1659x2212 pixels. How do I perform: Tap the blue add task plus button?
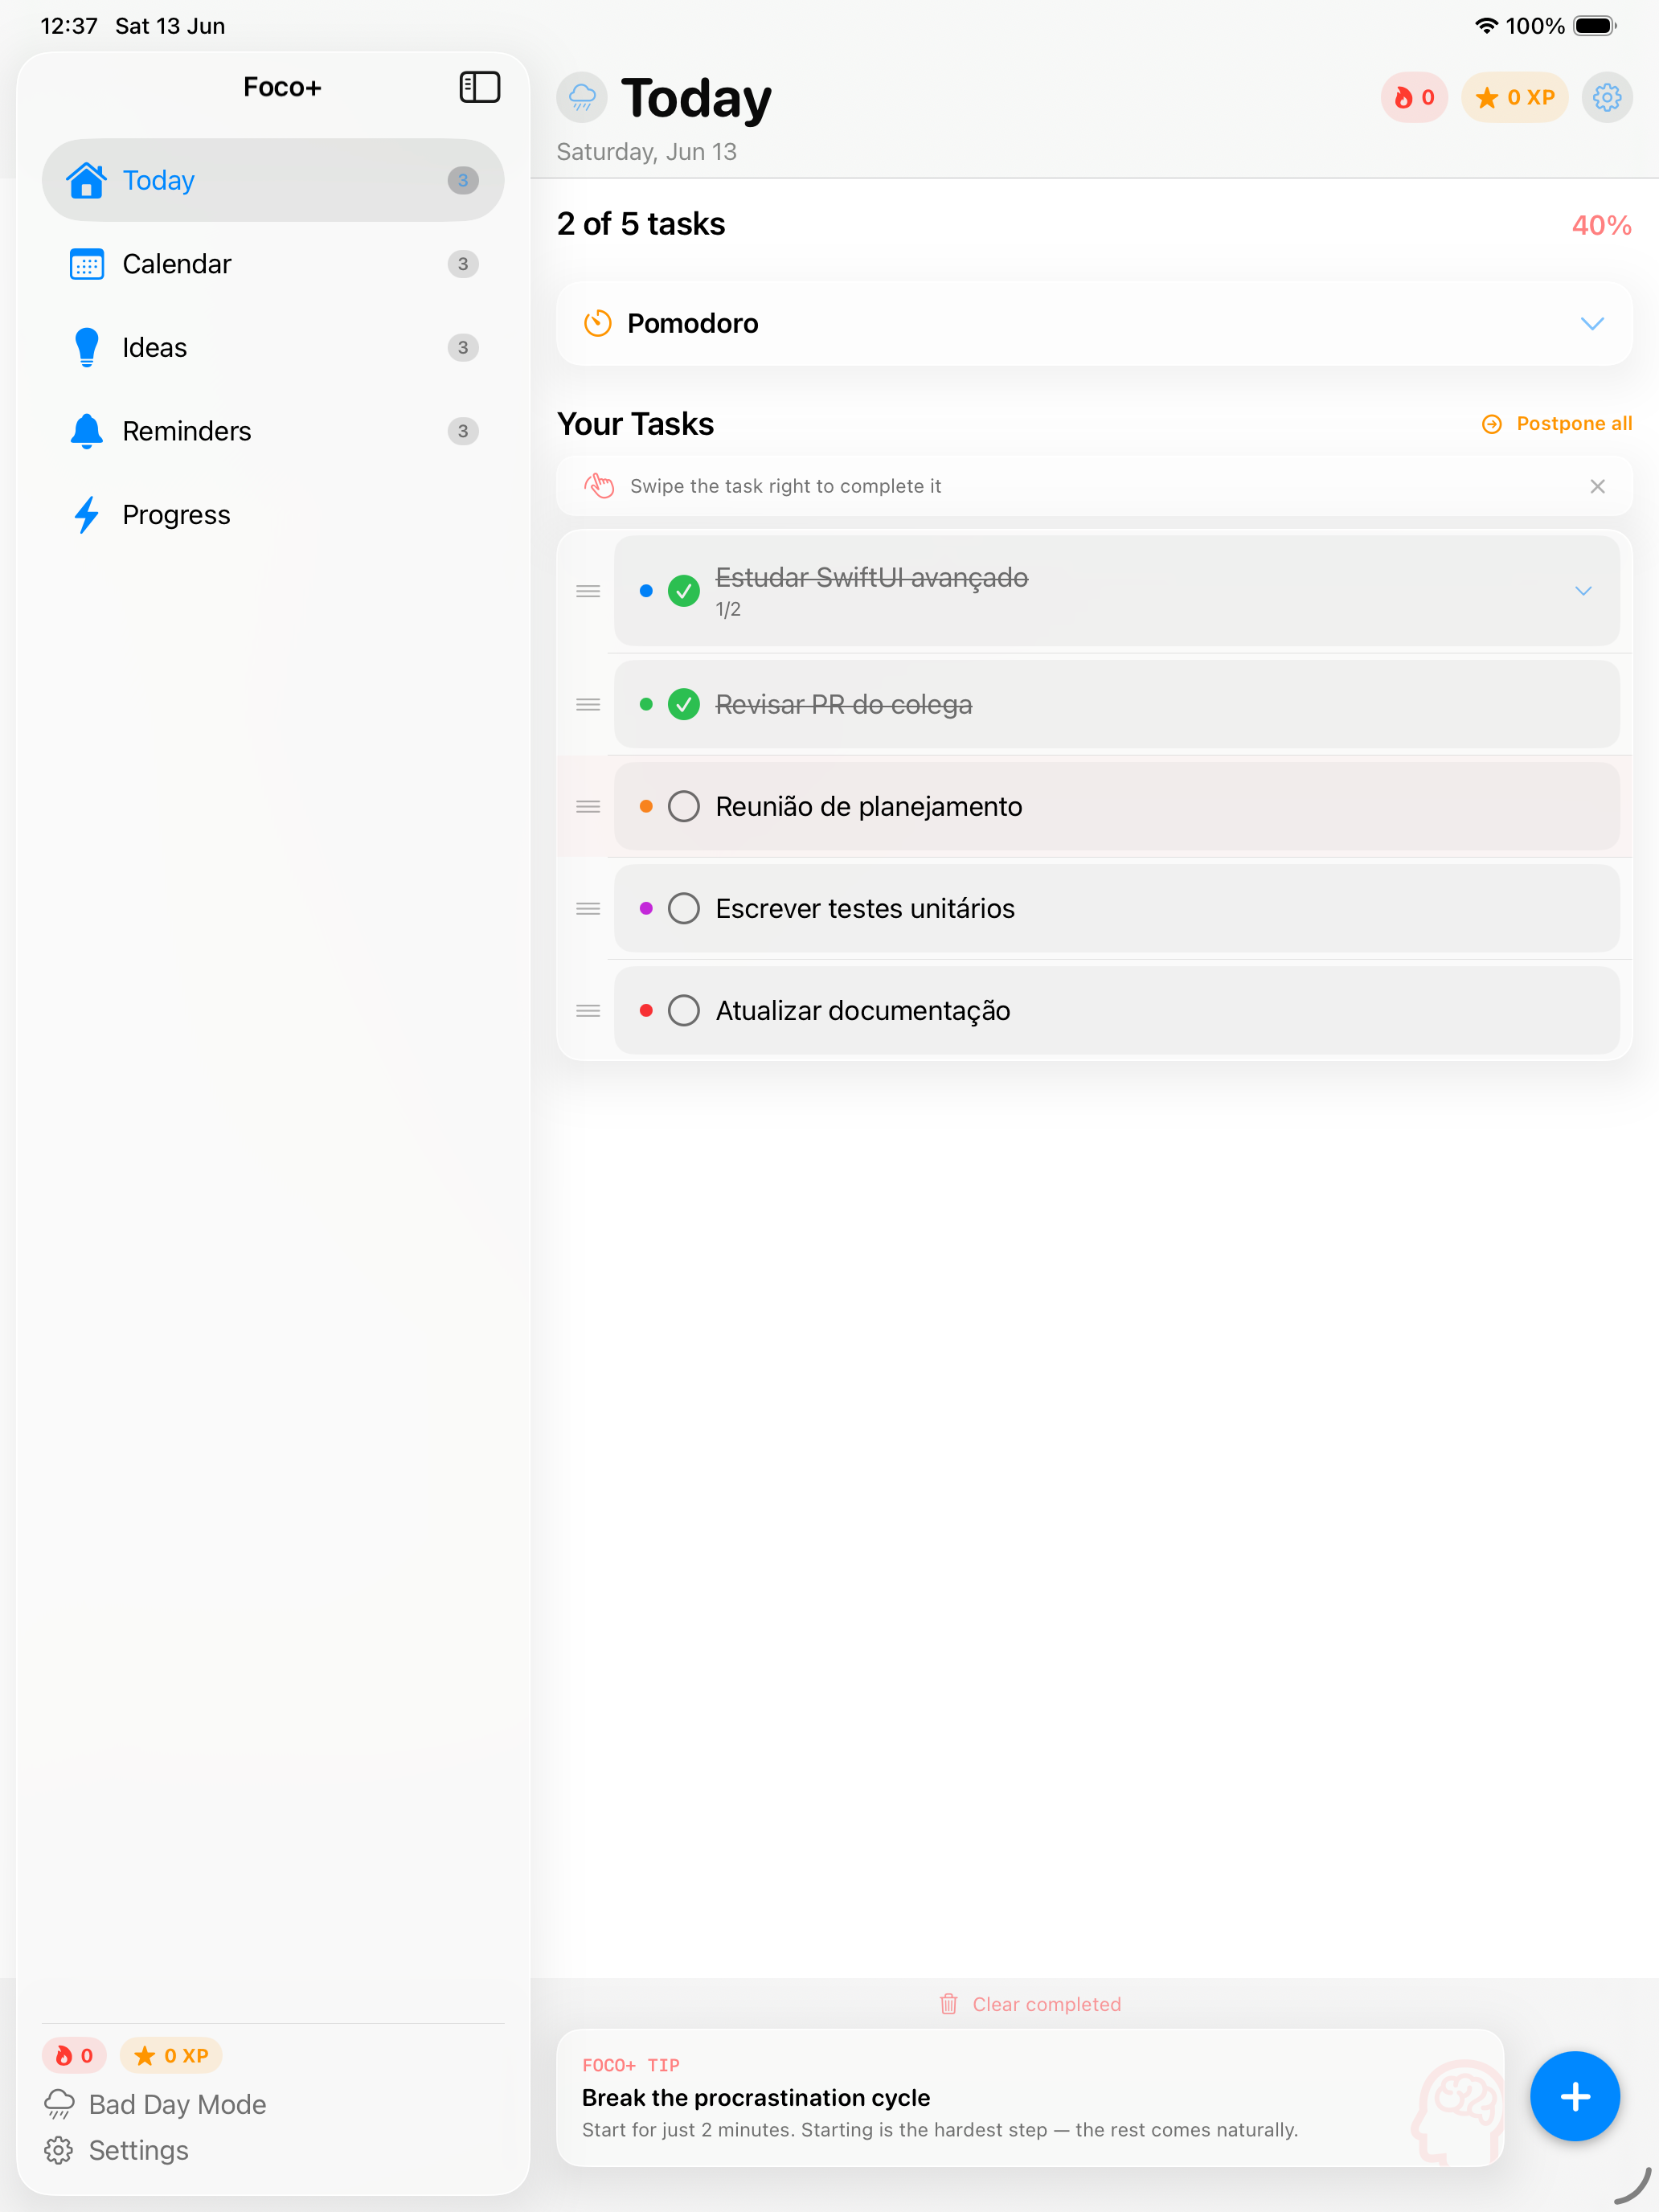coord(1574,2096)
